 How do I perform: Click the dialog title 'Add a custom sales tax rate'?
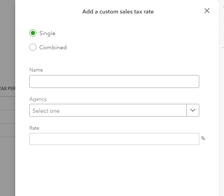point(118,12)
